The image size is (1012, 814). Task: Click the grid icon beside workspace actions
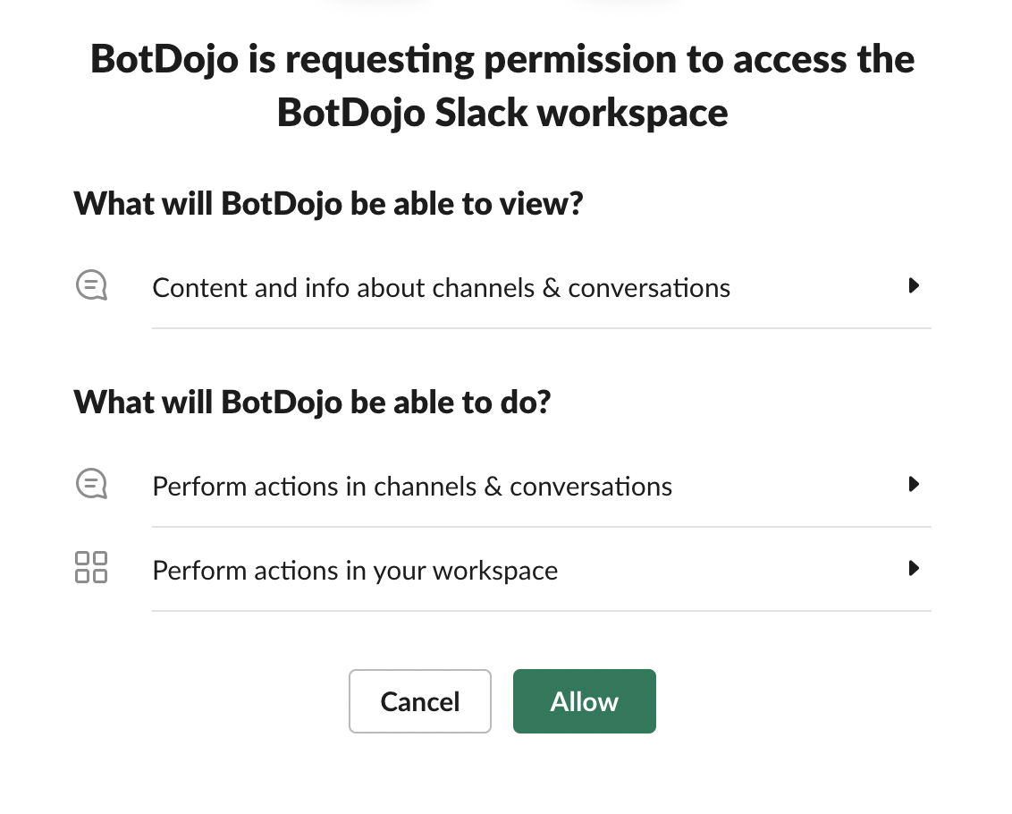click(x=91, y=567)
